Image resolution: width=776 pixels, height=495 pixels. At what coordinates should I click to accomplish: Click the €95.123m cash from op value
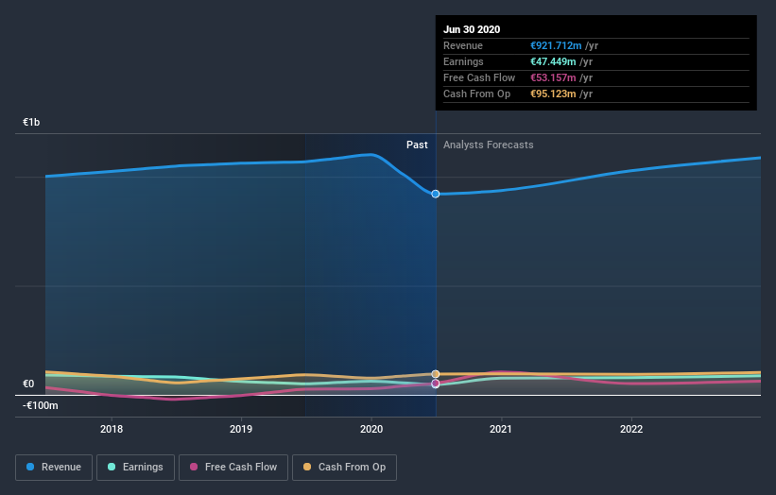[553, 94]
